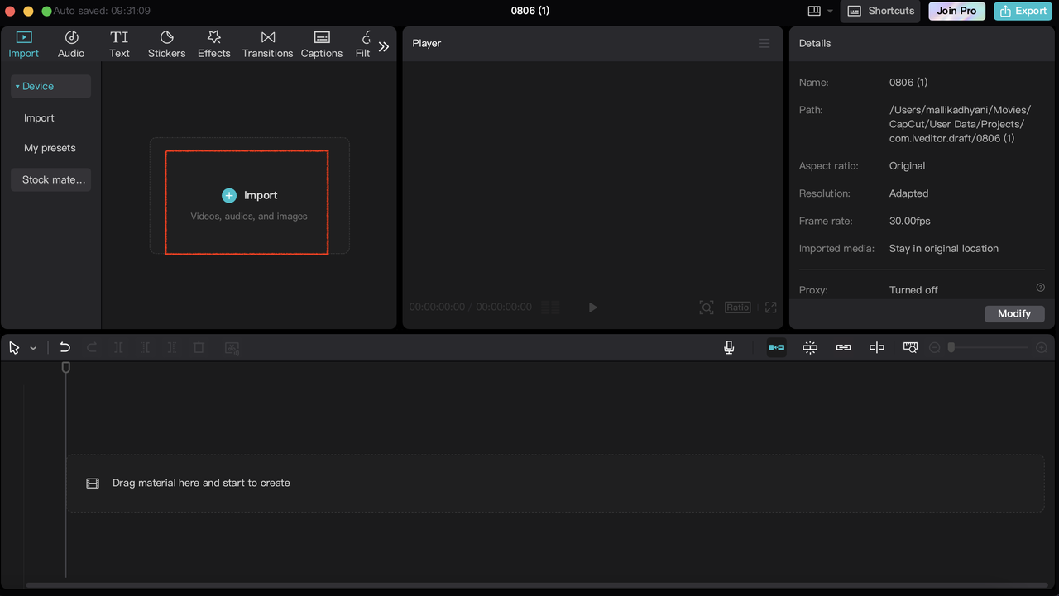
Task: Enable linking of materials in timeline
Action: tap(843, 347)
